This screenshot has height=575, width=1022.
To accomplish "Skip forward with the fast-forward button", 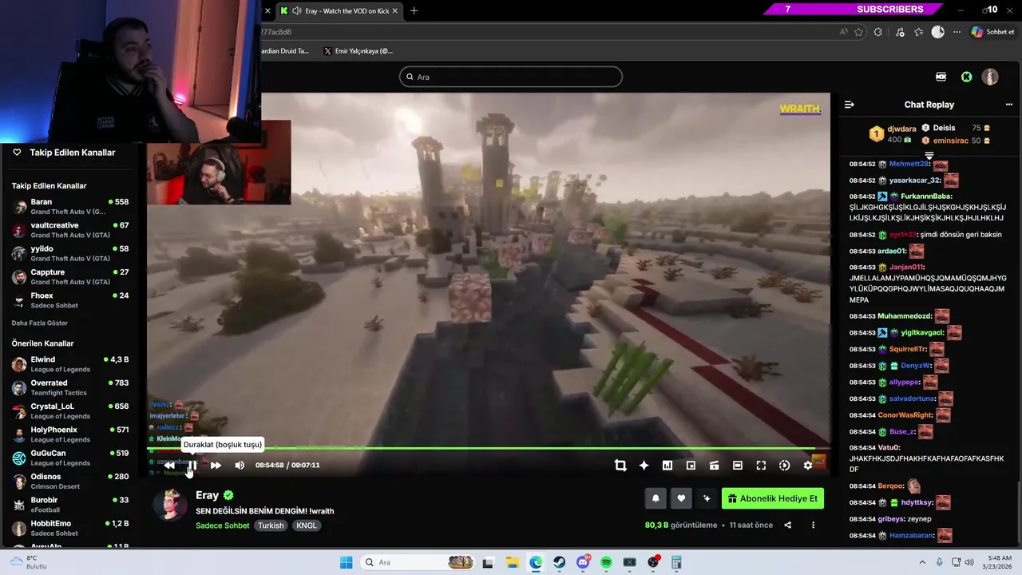I will click(216, 465).
